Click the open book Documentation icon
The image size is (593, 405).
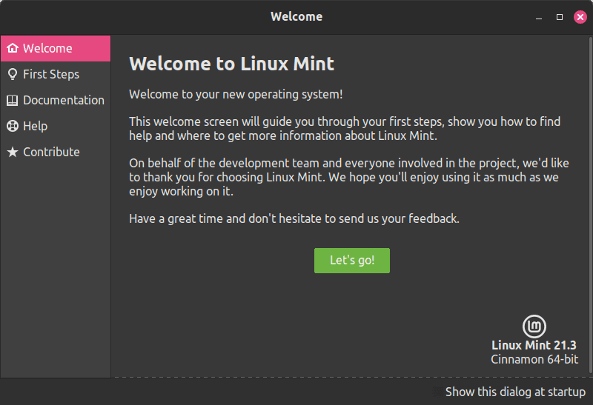point(12,100)
